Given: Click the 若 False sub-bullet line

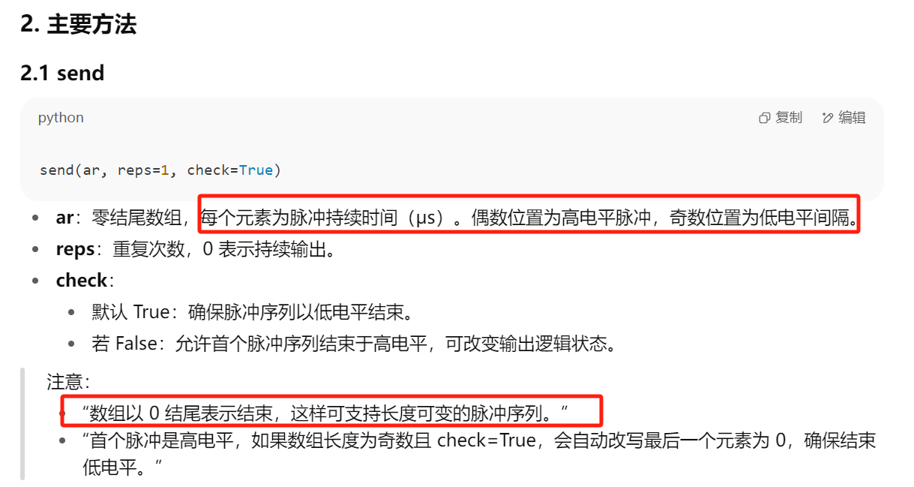Looking at the screenshot, I should pyautogui.click(x=354, y=344).
